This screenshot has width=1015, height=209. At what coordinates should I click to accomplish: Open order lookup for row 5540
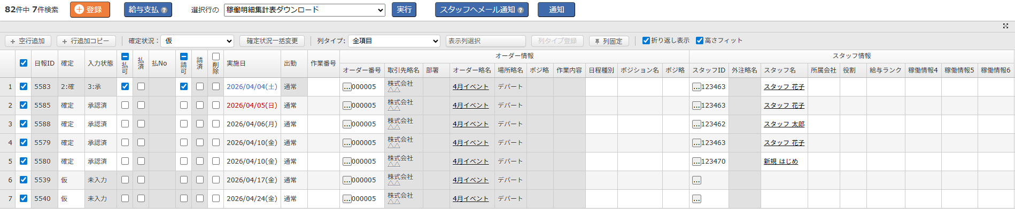(x=347, y=199)
